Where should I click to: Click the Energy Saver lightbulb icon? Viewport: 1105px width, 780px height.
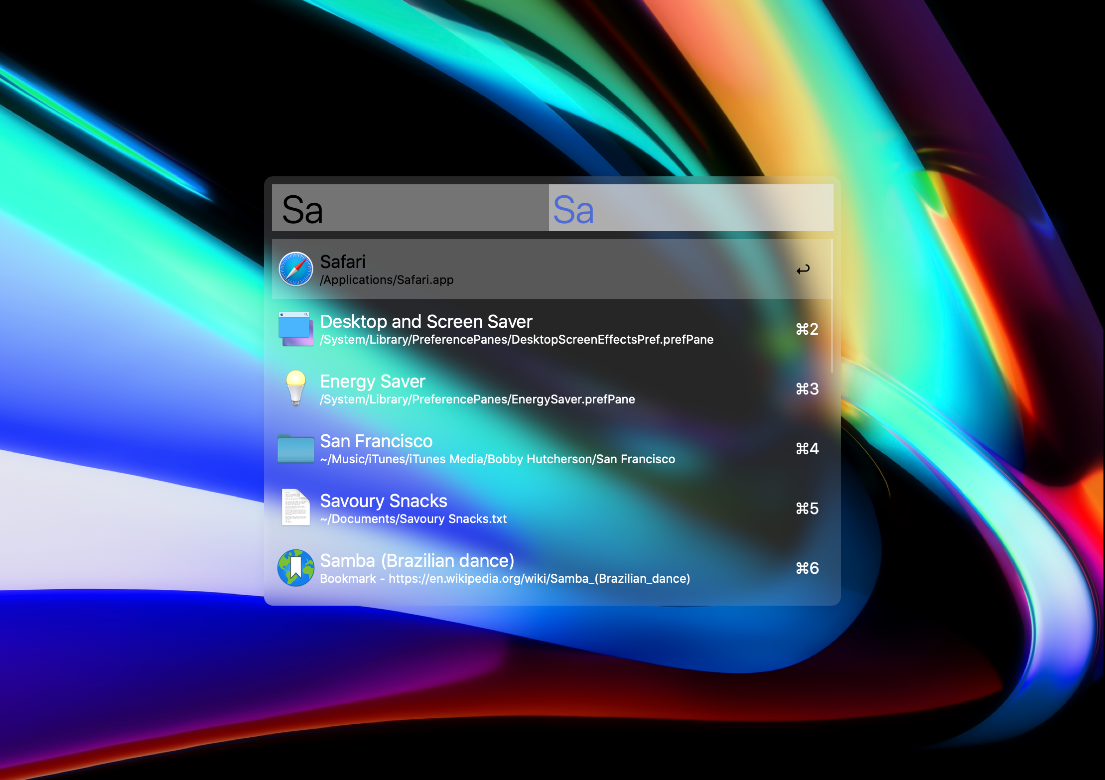295,389
